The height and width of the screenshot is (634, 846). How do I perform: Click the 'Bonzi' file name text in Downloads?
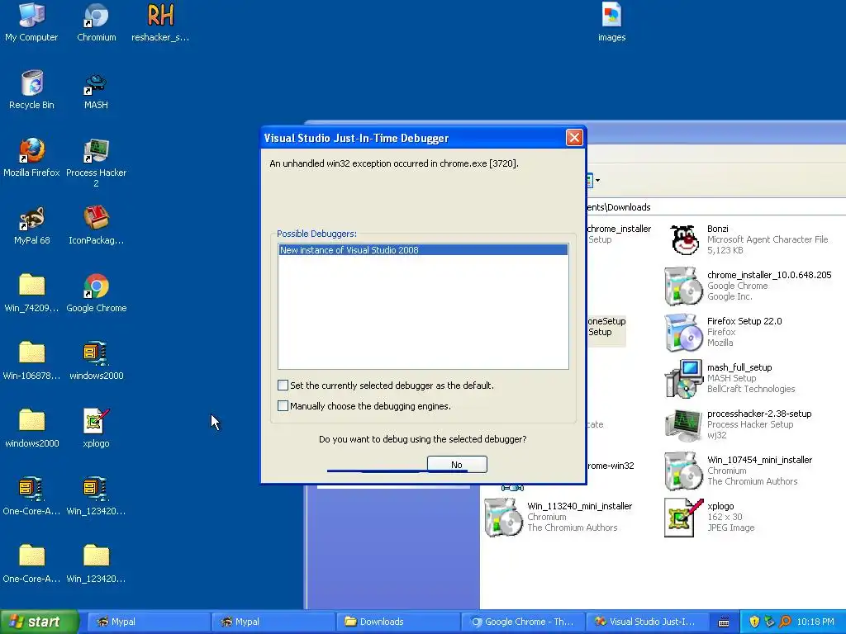click(x=718, y=229)
